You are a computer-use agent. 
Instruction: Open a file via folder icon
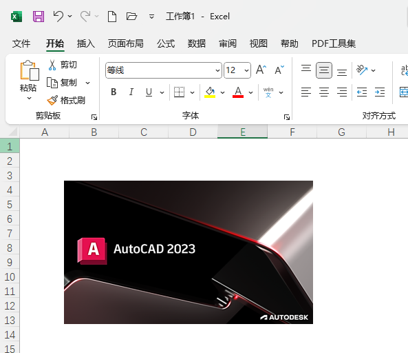(x=131, y=17)
